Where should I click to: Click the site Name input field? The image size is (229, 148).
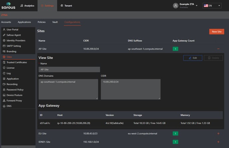point(69,69)
